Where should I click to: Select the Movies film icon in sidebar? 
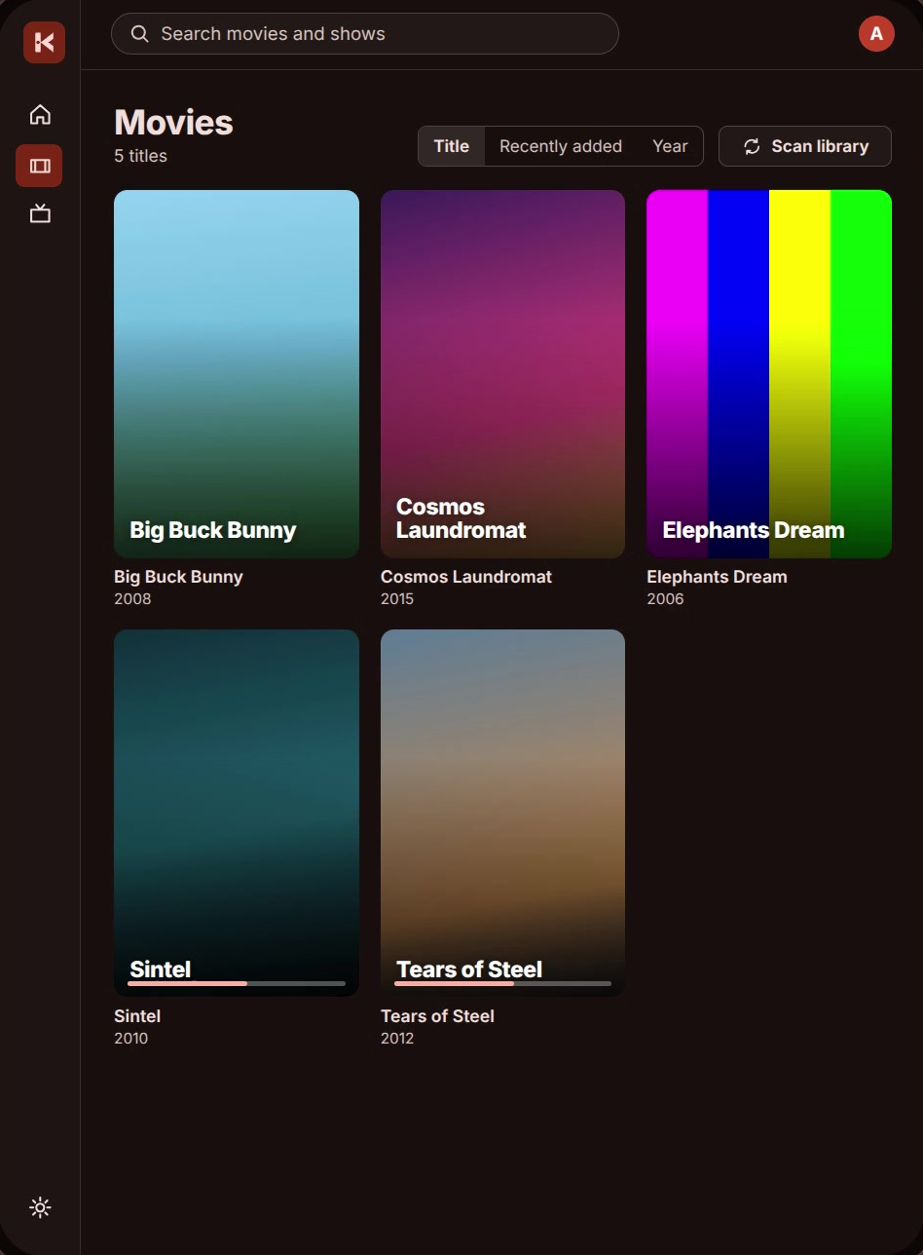(x=39, y=166)
